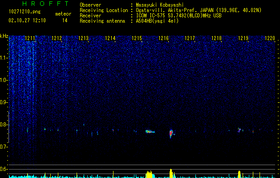
Task: Click the 0.6 frequency axis label
Action: [x=4, y=169]
